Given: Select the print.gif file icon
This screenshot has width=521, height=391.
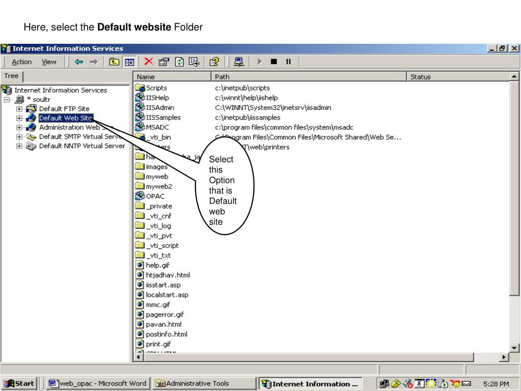Looking at the screenshot, I should point(140,344).
